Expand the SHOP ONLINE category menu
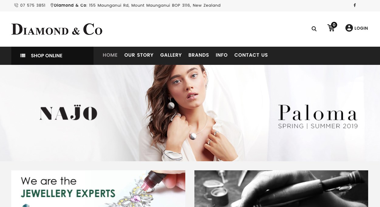This screenshot has height=207, width=380. 52,56
